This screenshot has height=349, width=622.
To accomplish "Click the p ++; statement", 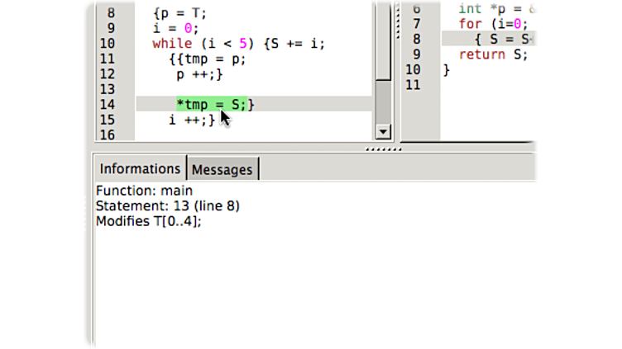I will (x=199, y=74).
